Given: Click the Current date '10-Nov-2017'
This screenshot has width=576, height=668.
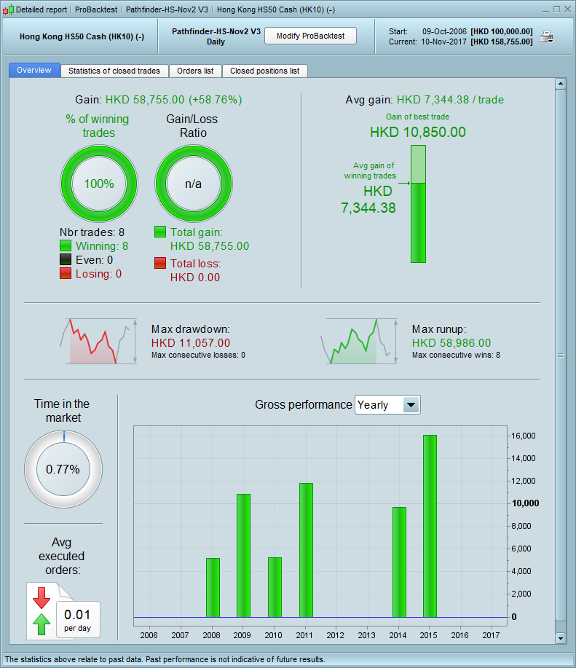Looking at the screenshot, I should point(444,42).
